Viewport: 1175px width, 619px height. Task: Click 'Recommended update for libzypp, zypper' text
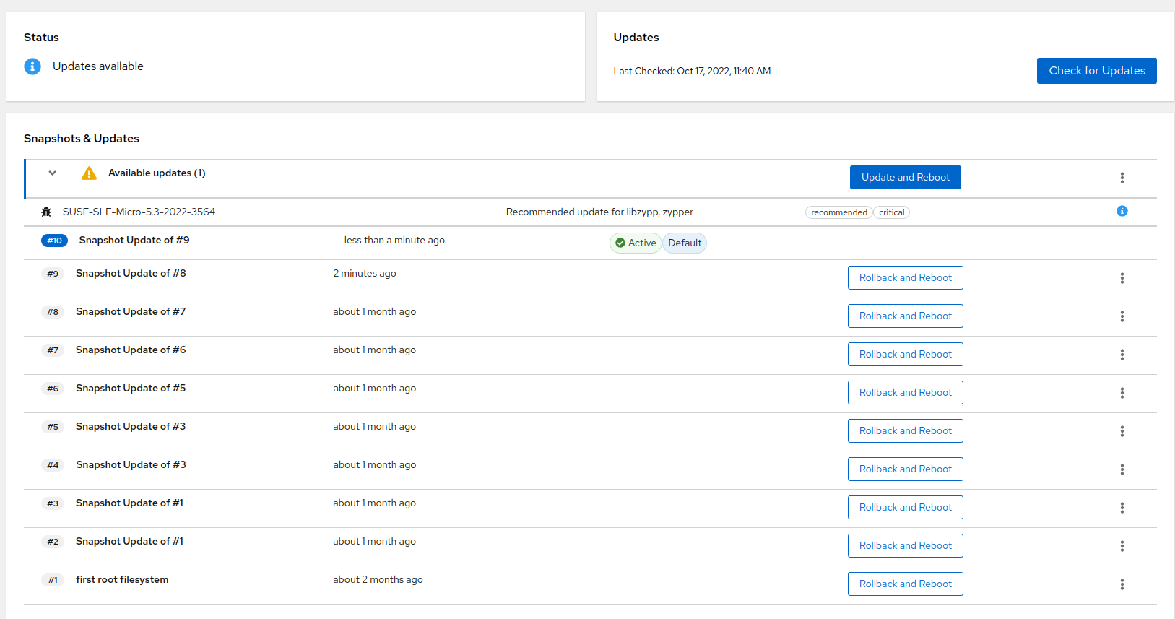(599, 212)
